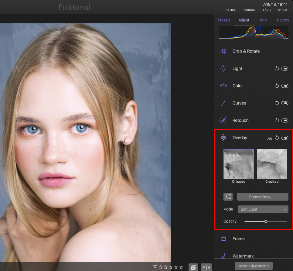293x271 pixels.
Task: Open the Overlay options list menu
Action: [x=269, y=137]
